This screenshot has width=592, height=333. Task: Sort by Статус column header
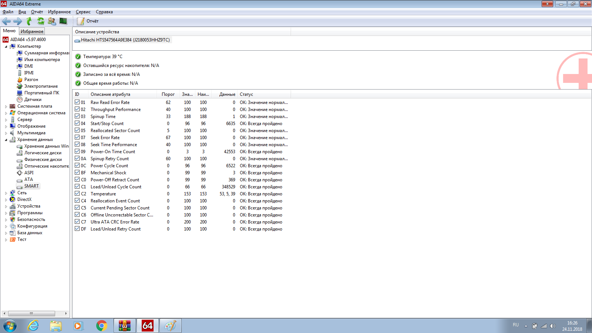(263, 94)
